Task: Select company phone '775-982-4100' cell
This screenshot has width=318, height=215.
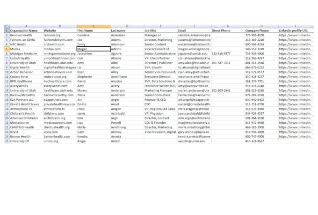Action: (x=261, y=35)
